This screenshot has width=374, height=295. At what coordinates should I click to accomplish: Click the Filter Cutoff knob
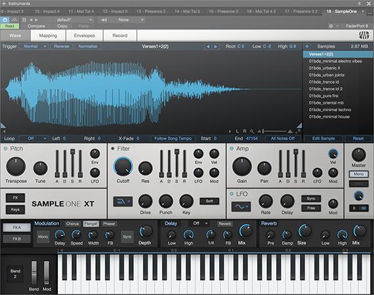point(123,167)
